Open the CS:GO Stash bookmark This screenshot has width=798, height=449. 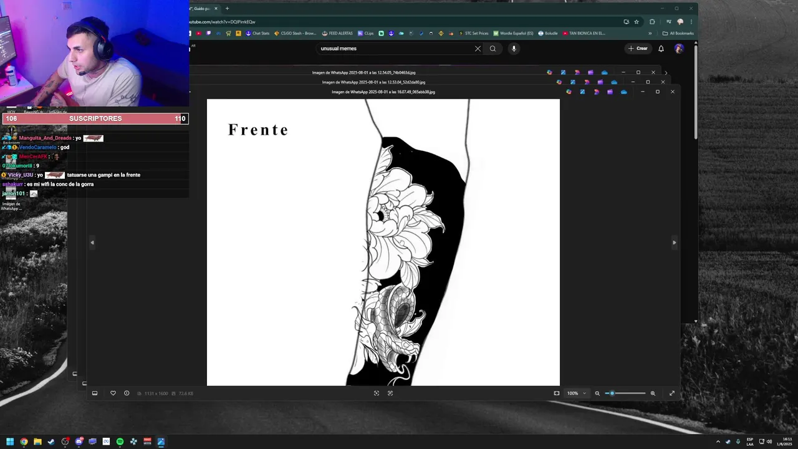pyautogui.click(x=296, y=33)
